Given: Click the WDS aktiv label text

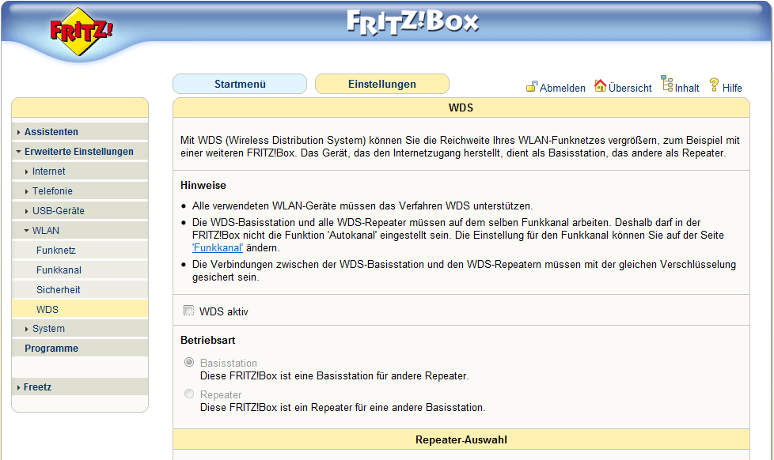Looking at the screenshot, I should tap(224, 311).
